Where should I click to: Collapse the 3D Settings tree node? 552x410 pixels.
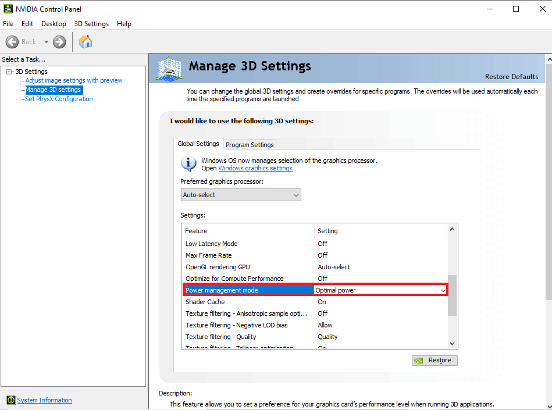[x=9, y=72]
